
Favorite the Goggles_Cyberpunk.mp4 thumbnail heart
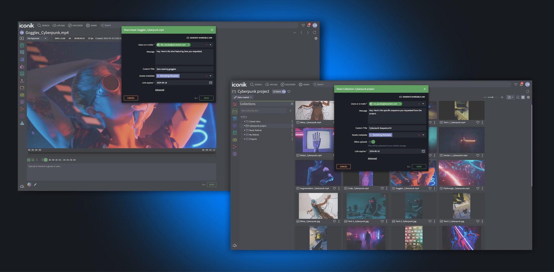(x=430, y=188)
